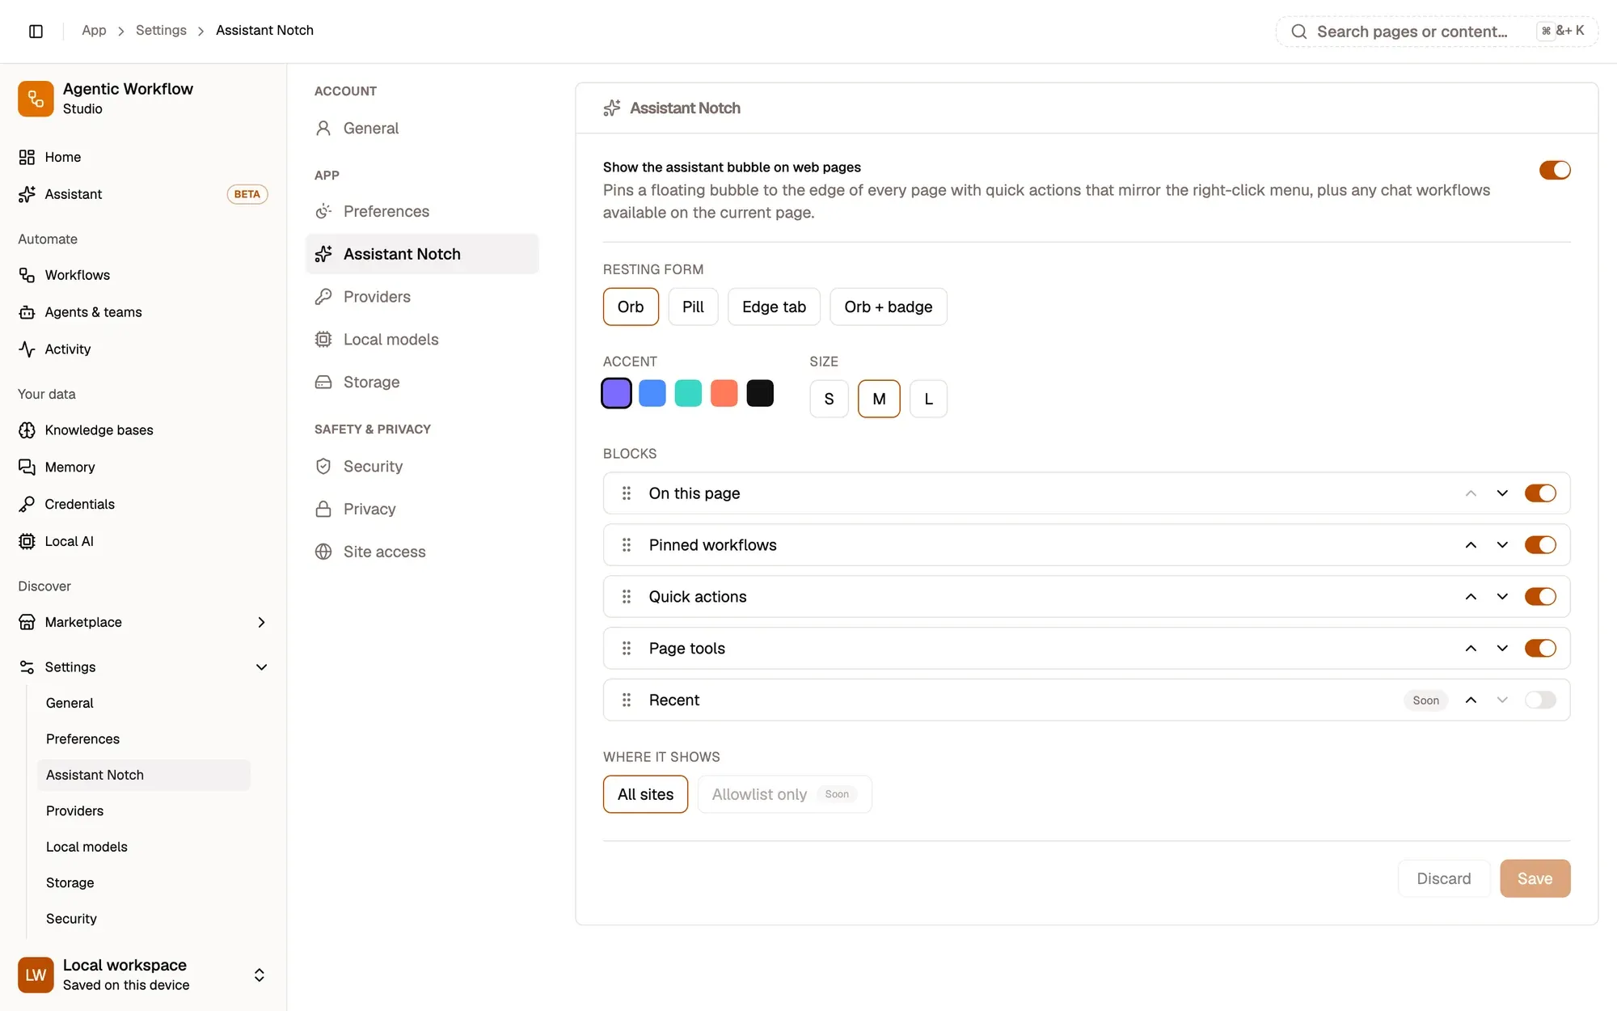This screenshot has width=1617, height=1011.
Task: Move Pinned workflows block down
Action: [1502, 545]
